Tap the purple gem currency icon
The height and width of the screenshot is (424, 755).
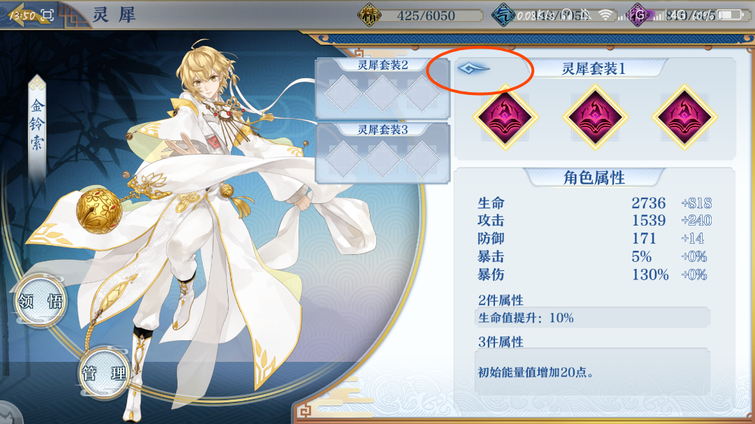[638, 15]
